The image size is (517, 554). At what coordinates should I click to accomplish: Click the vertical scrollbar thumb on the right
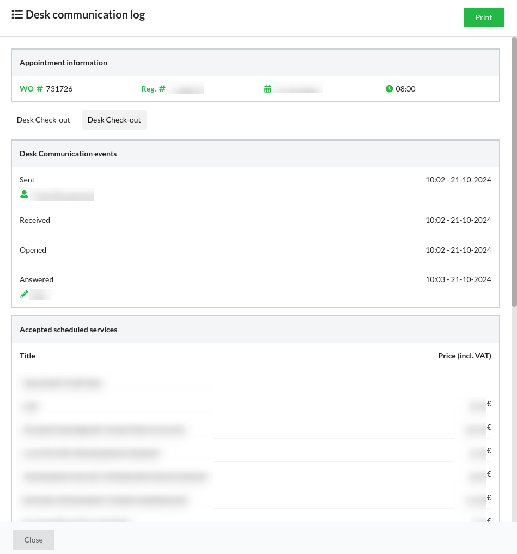point(514,172)
